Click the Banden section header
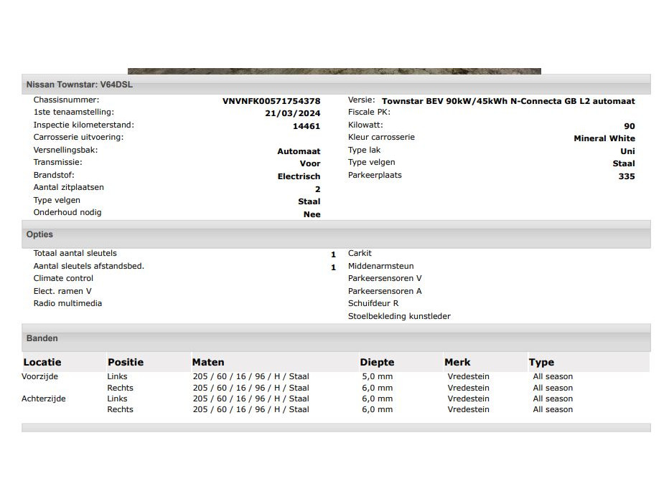The width and height of the screenshot is (669, 501). click(x=42, y=338)
